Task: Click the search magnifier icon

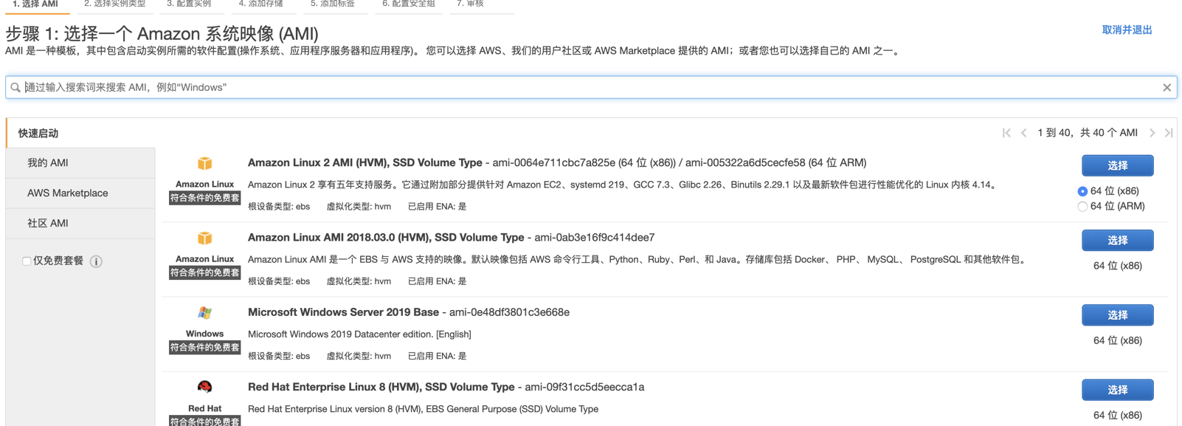Action: pyautogui.click(x=15, y=87)
